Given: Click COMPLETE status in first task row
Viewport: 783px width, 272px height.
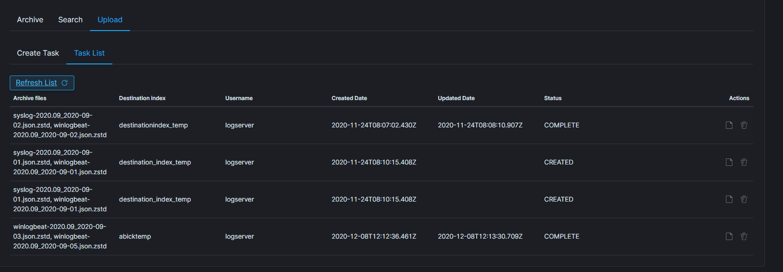Looking at the screenshot, I should (x=562, y=125).
